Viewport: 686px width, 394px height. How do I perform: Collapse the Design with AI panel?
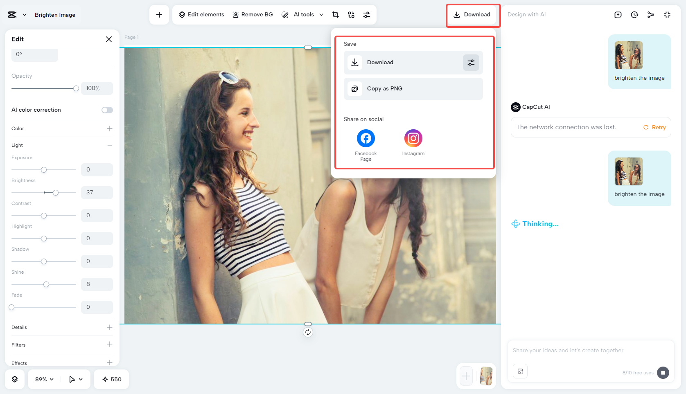coord(667,15)
